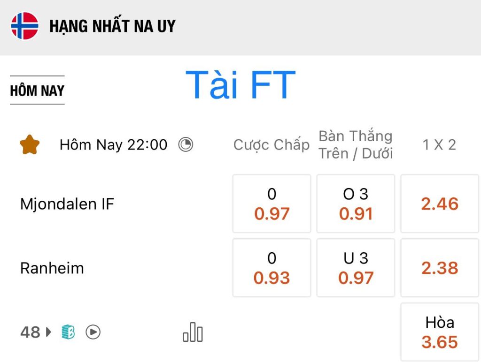Pick Ranheim win odds 2.38
Image resolution: width=481 pixels, height=362 pixels.
pyautogui.click(x=440, y=268)
